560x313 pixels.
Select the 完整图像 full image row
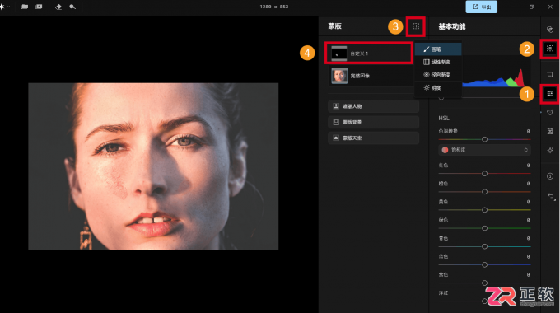371,76
